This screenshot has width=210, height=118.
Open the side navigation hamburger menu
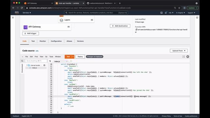pos(13,17)
